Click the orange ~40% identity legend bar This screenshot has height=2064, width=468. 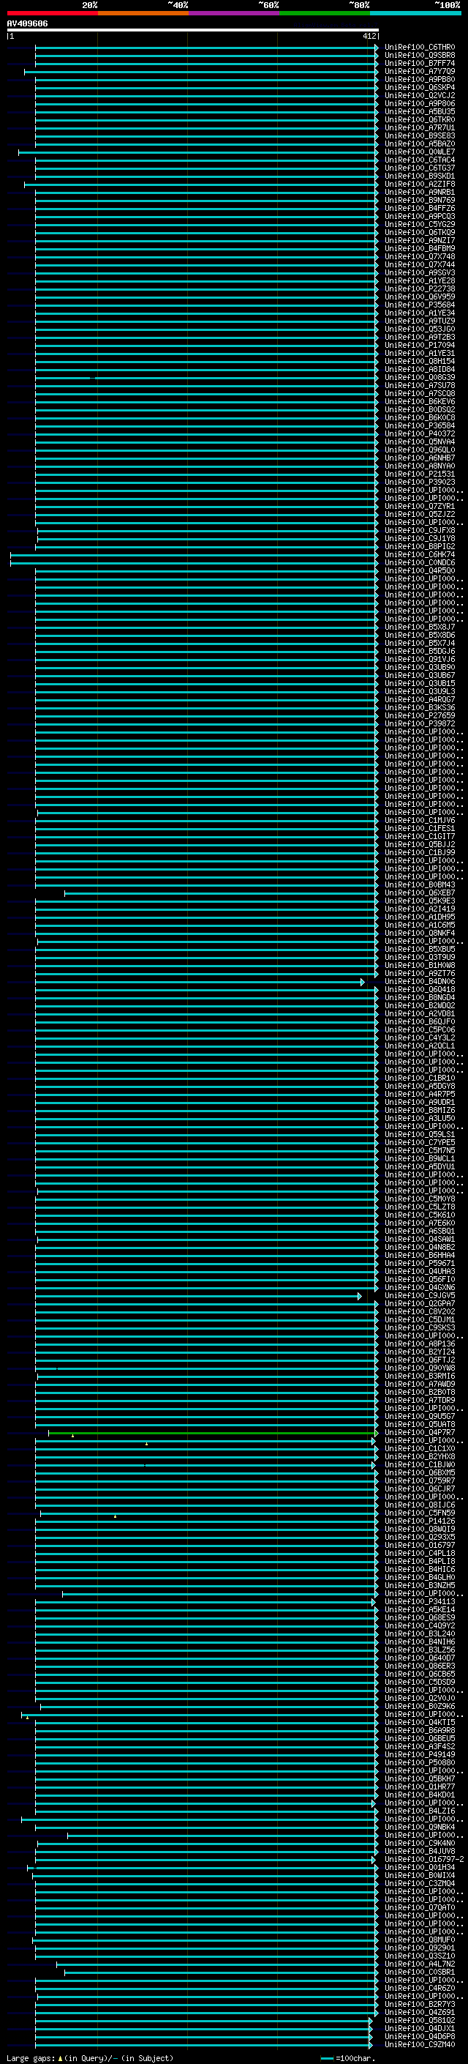tap(143, 13)
